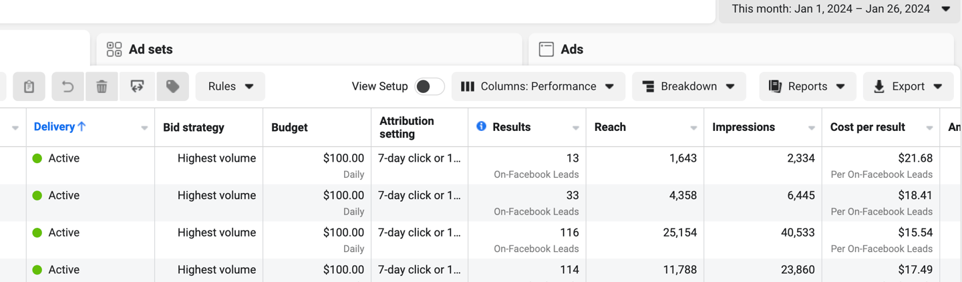Viewport: 962px width, 282px height.
Task: Switch to the Ads tab
Action: 572,49
